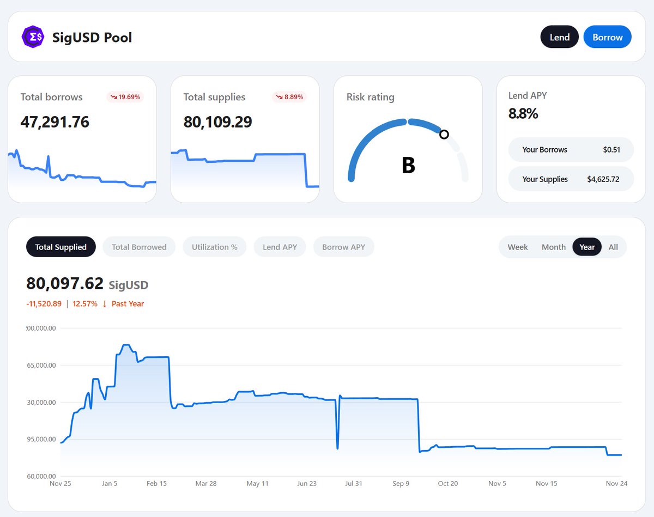The width and height of the screenshot is (654, 517).
Task: Set chart range to Year
Action: click(587, 247)
